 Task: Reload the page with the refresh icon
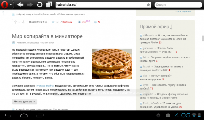[39, 5]
